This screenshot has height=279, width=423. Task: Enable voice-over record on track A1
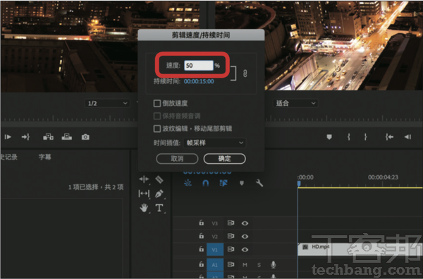click(274, 265)
